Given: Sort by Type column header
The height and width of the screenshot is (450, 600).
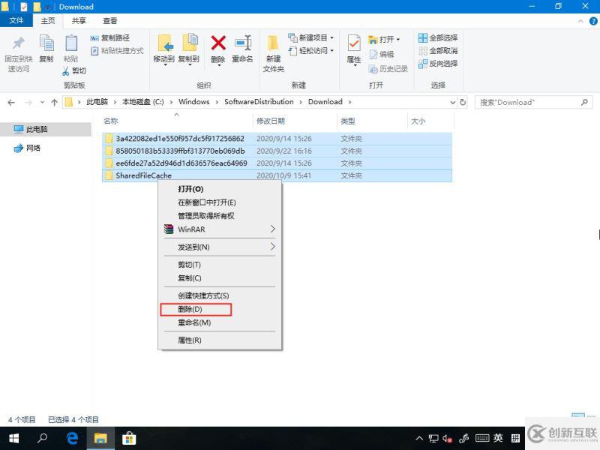Looking at the screenshot, I should (x=348, y=121).
